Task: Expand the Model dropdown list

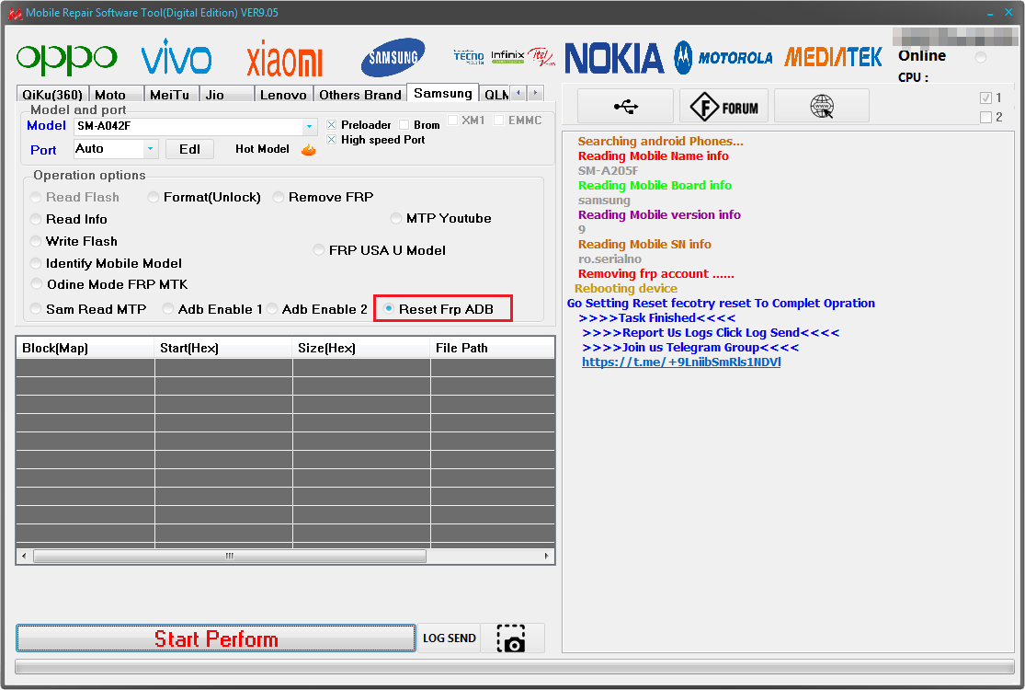Action: pyautogui.click(x=309, y=126)
